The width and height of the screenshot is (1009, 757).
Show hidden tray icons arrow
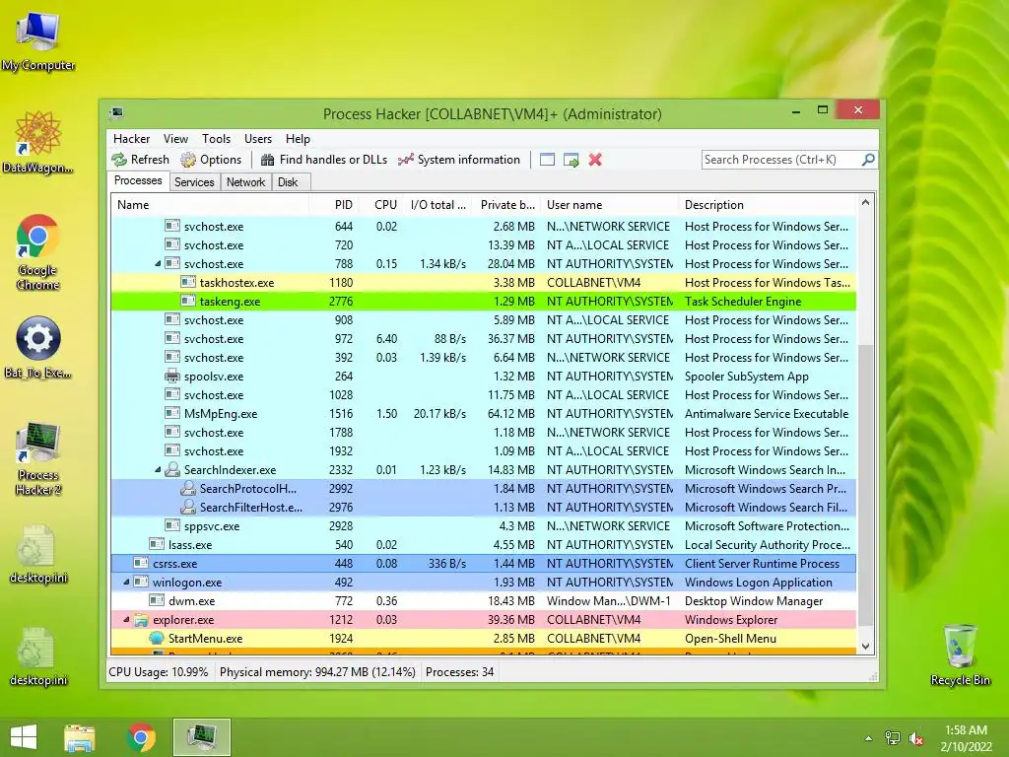coord(869,738)
